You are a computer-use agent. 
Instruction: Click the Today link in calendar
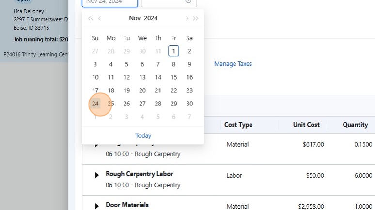point(143,135)
